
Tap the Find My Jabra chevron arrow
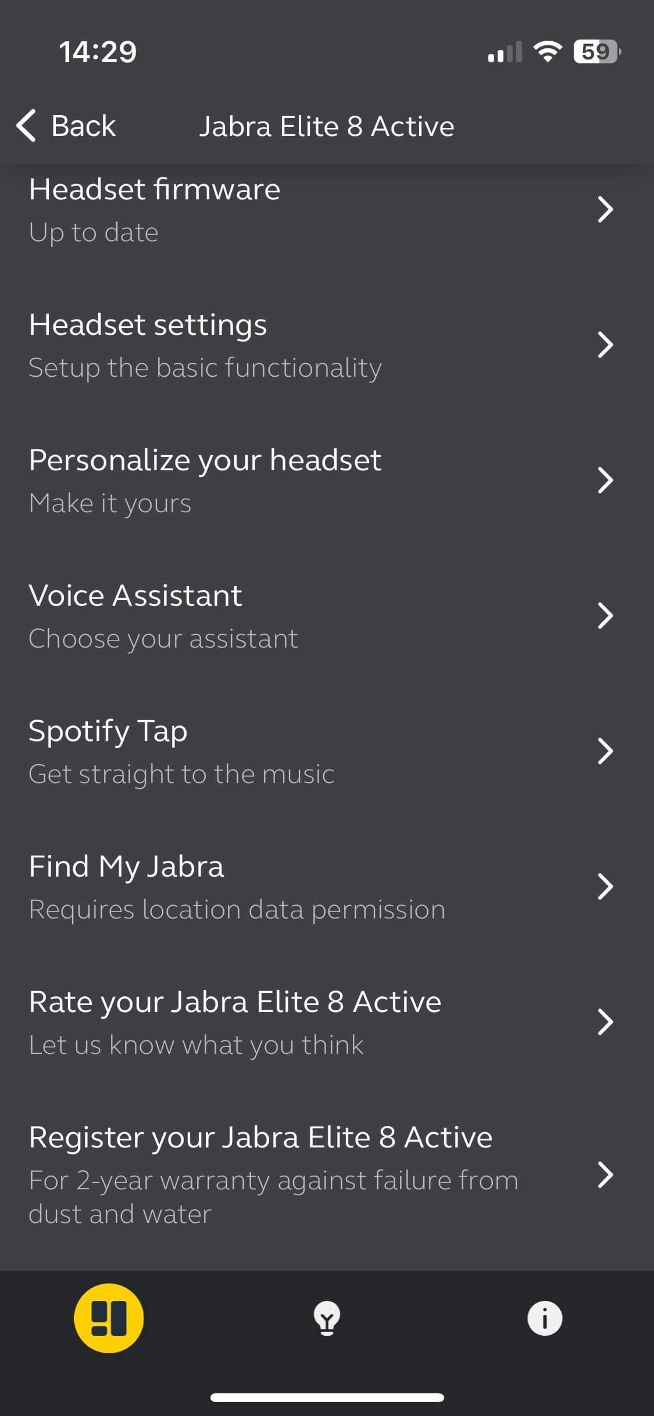pyautogui.click(x=605, y=886)
